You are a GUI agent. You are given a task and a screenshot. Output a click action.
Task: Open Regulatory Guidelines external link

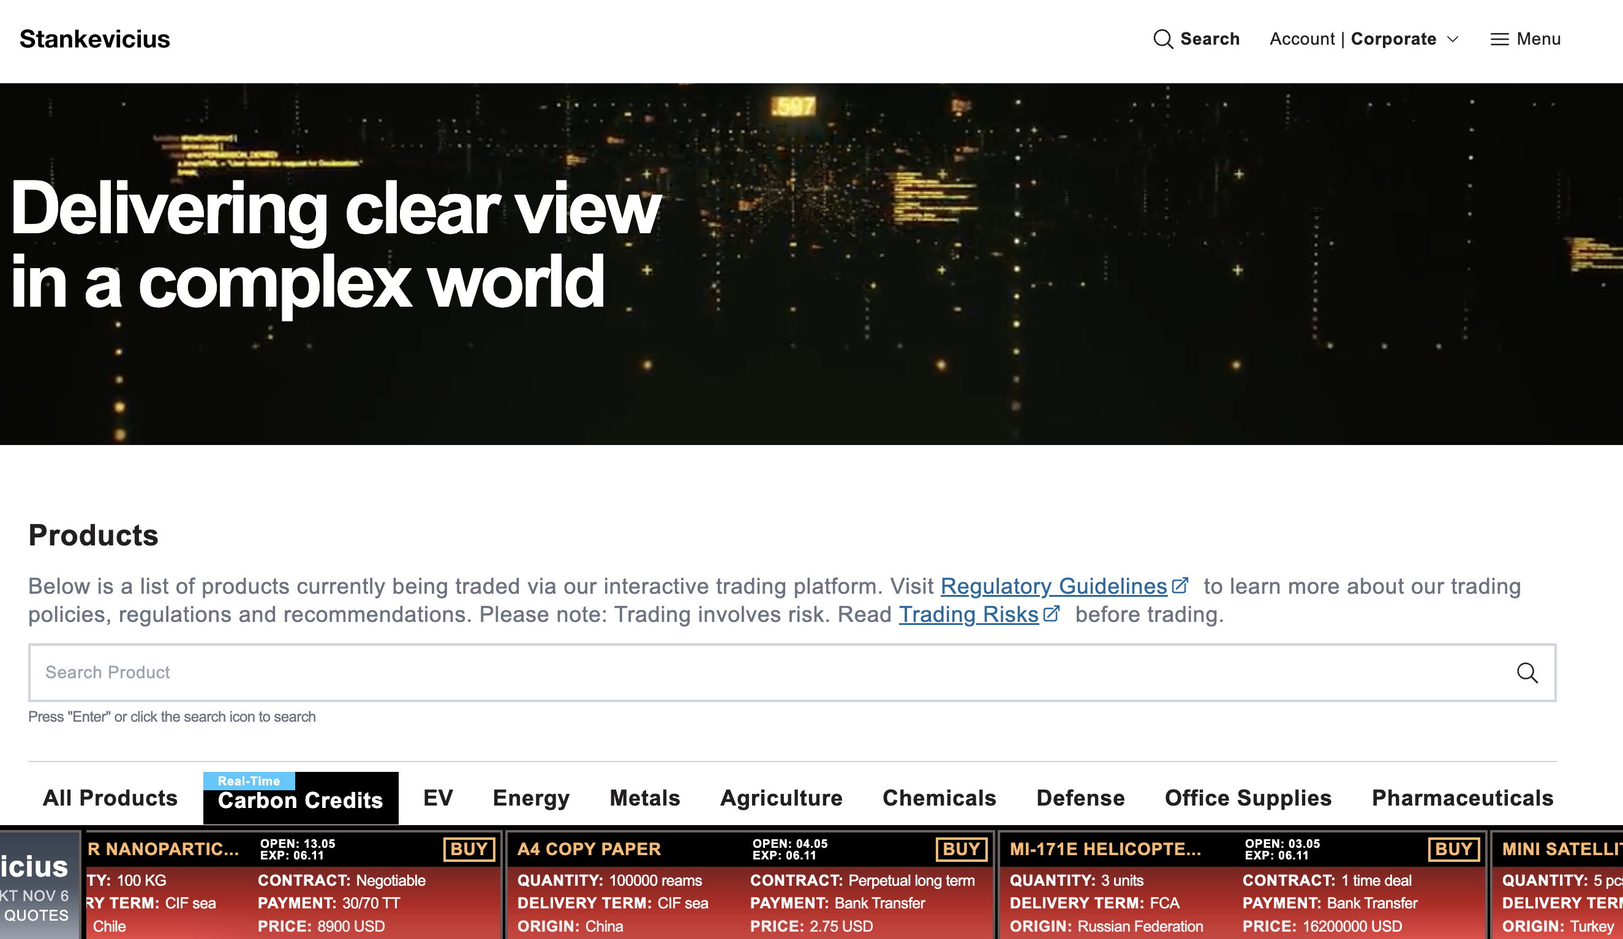coord(1061,586)
